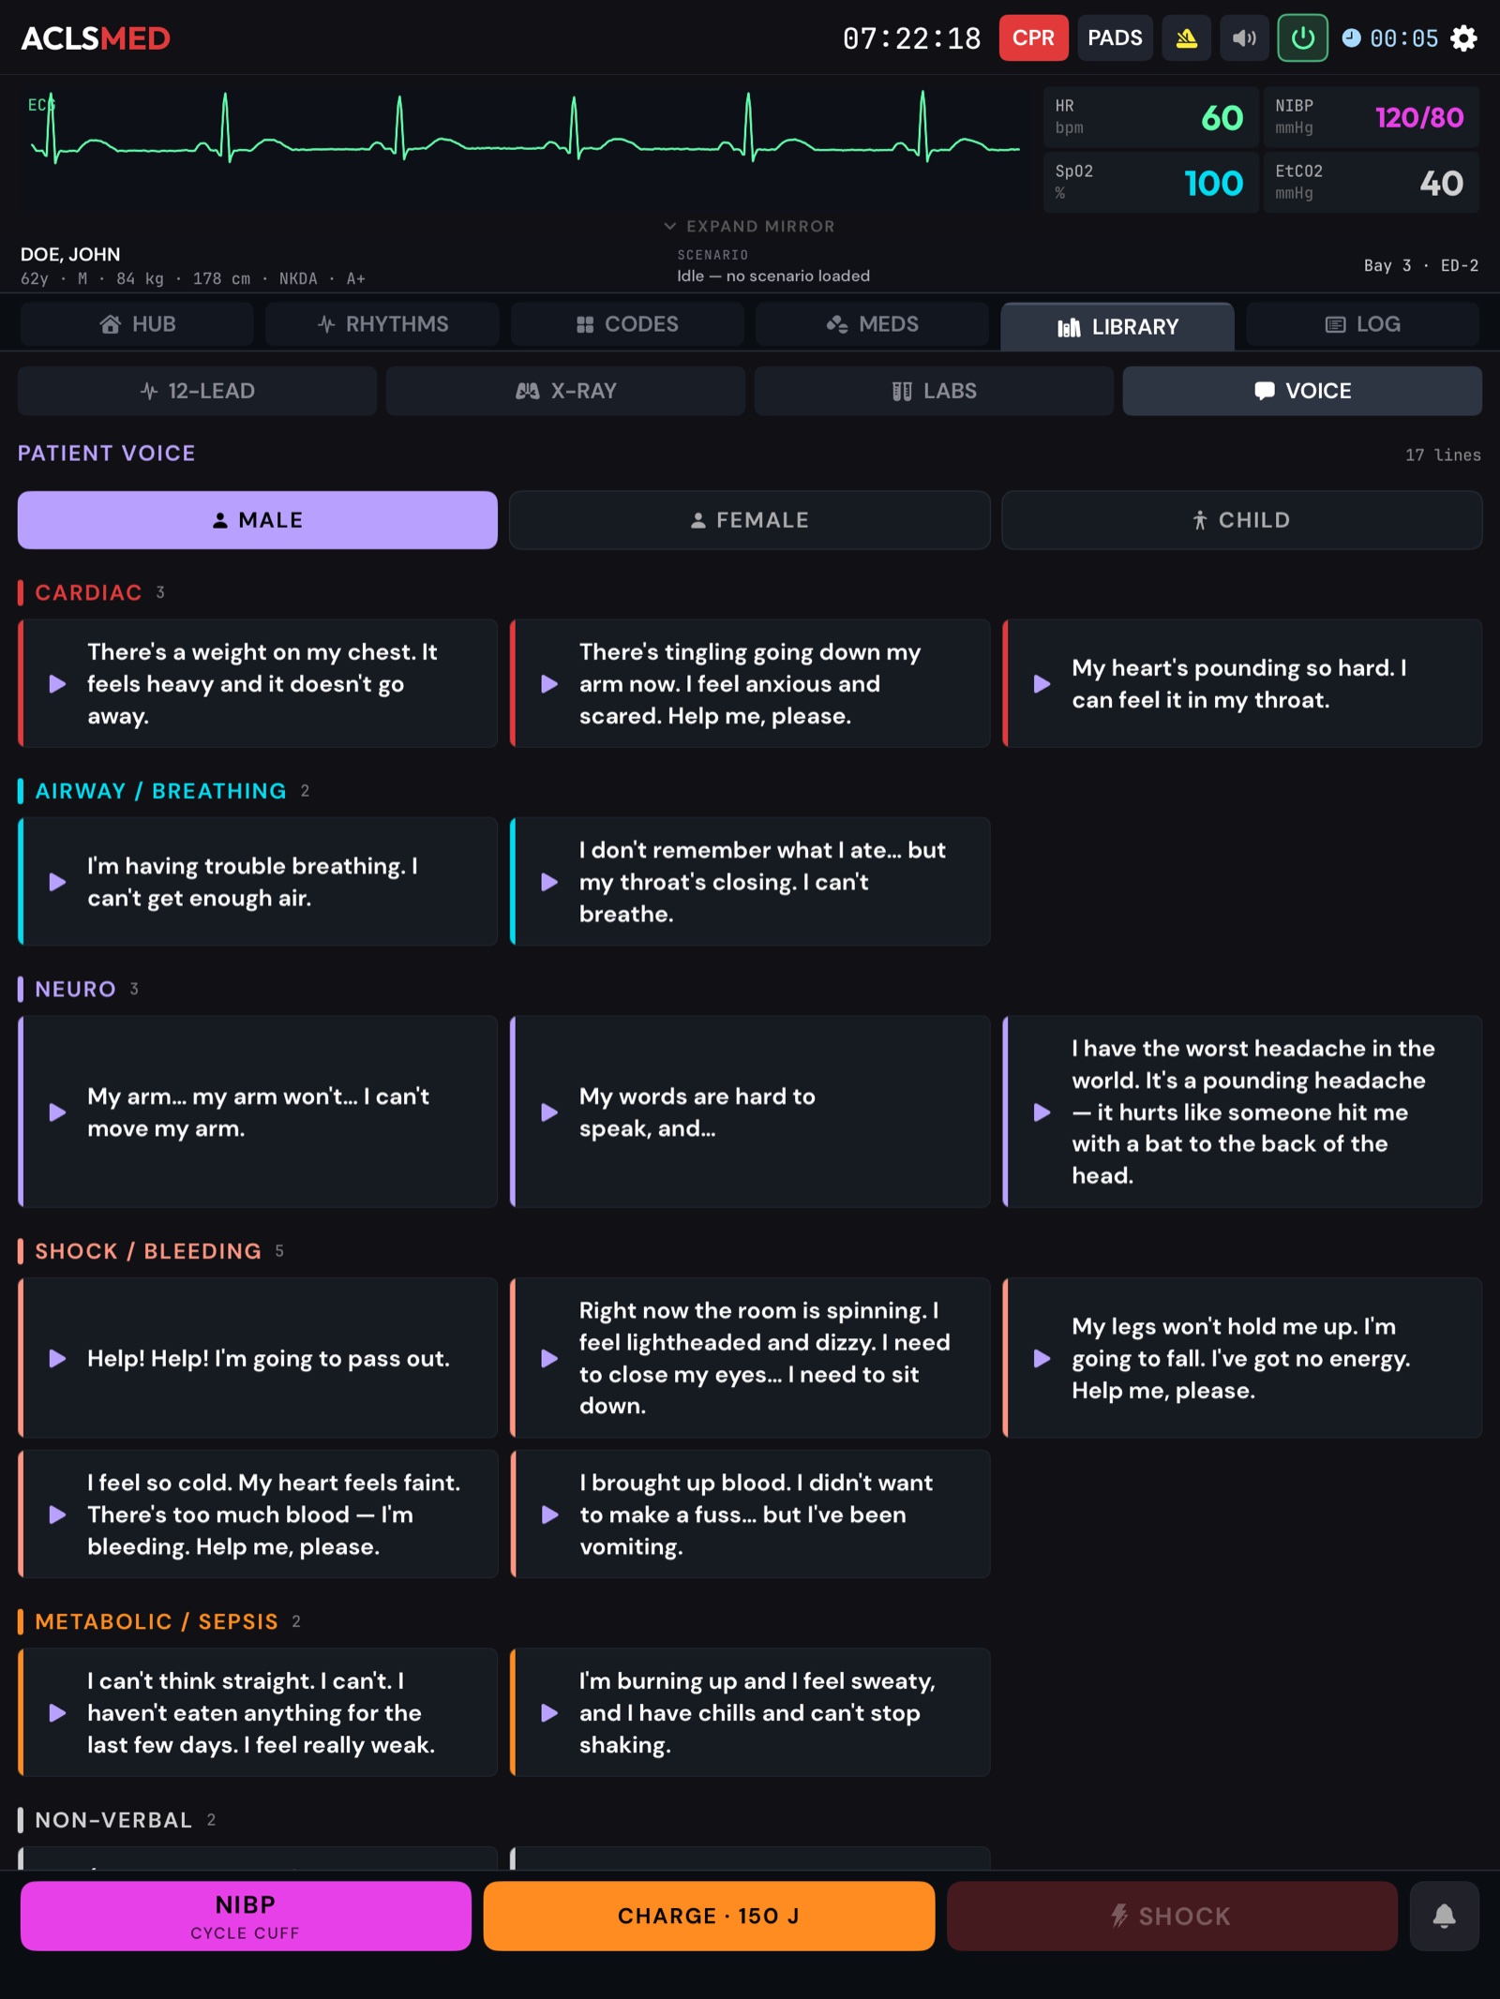Click the blue timer clock icon

pyautogui.click(x=1351, y=38)
